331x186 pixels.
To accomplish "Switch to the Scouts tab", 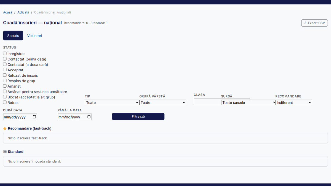I will pyautogui.click(x=13, y=36).
